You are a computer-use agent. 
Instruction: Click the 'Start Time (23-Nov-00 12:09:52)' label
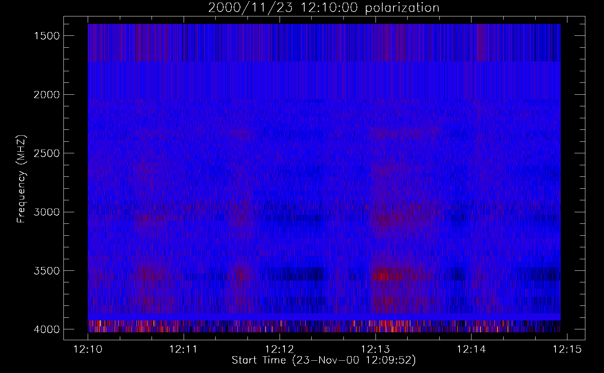tap(324, 360)
